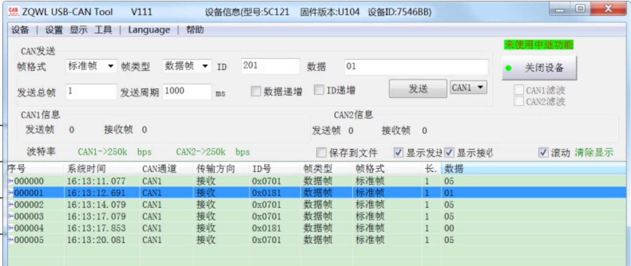This screenshot has height=266, width=631.
Task: Toggle the 保存到文件 checkbox
Action: [321, 153]
